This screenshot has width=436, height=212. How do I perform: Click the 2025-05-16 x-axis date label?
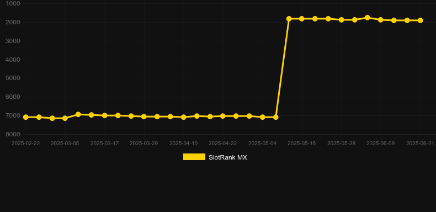point(302,144)
